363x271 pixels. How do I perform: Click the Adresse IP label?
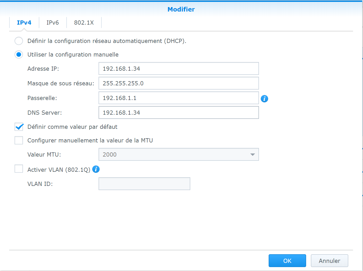tap(43, 69)
